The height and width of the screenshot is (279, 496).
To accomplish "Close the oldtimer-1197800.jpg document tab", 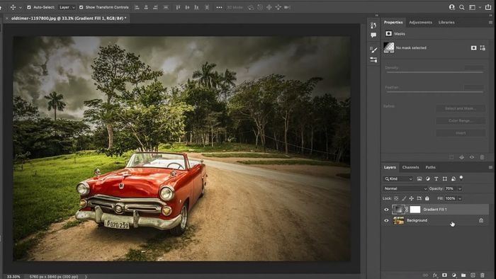I will point(7,18).
